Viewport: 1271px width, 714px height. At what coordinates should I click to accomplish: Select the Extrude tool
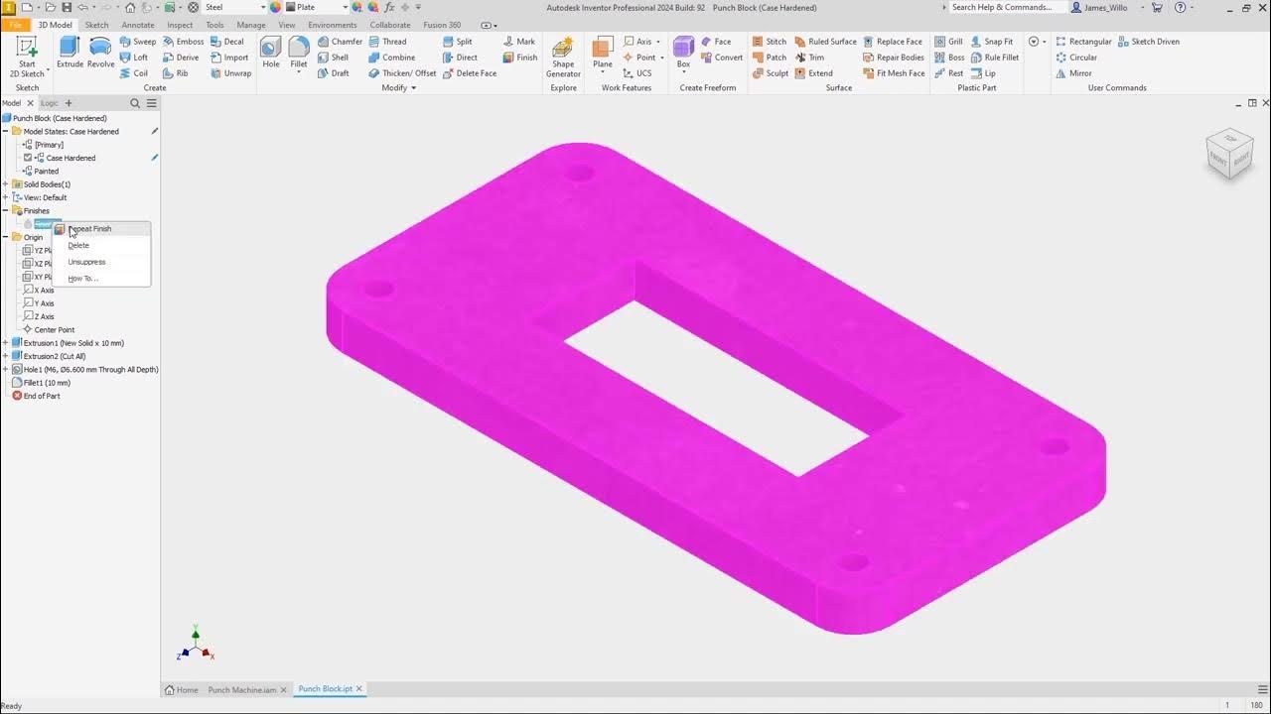[70, 53]
